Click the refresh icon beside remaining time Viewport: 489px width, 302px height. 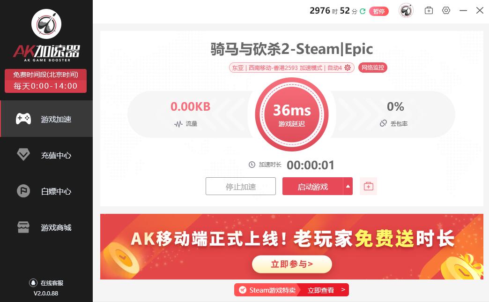coord(363,11)
